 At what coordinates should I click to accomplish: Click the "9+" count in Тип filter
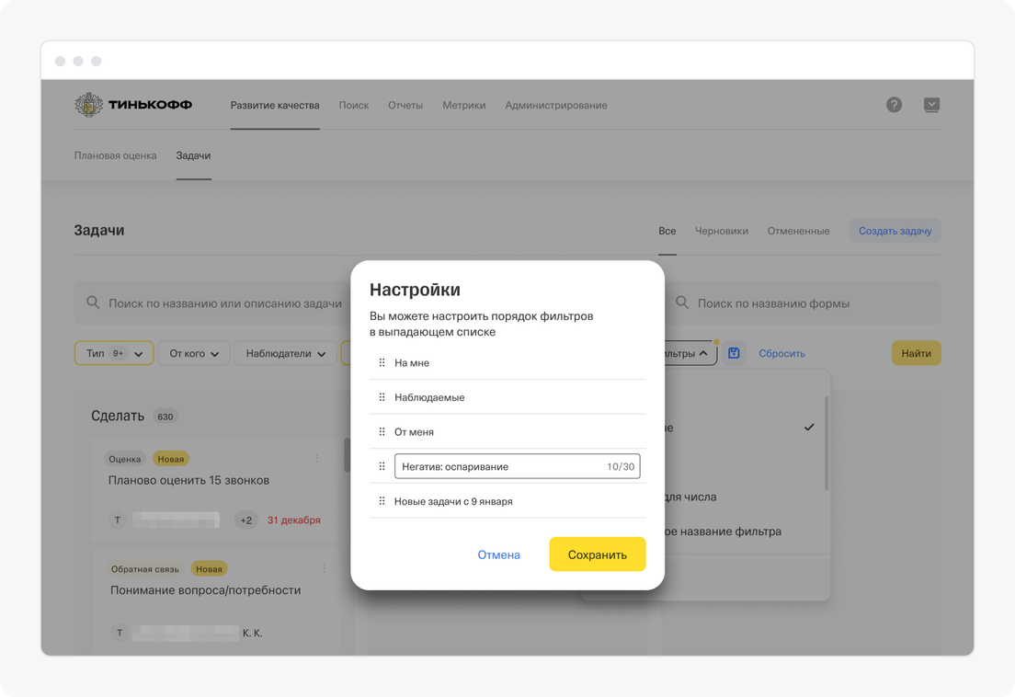click(x=118, y=353)
